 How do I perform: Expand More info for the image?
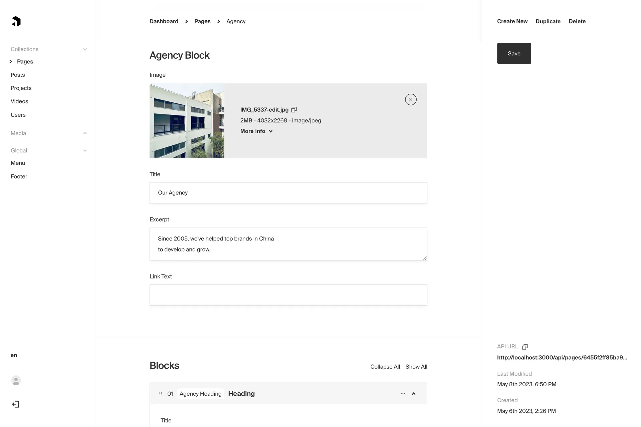pyautogui.click(x=256, y=131)
